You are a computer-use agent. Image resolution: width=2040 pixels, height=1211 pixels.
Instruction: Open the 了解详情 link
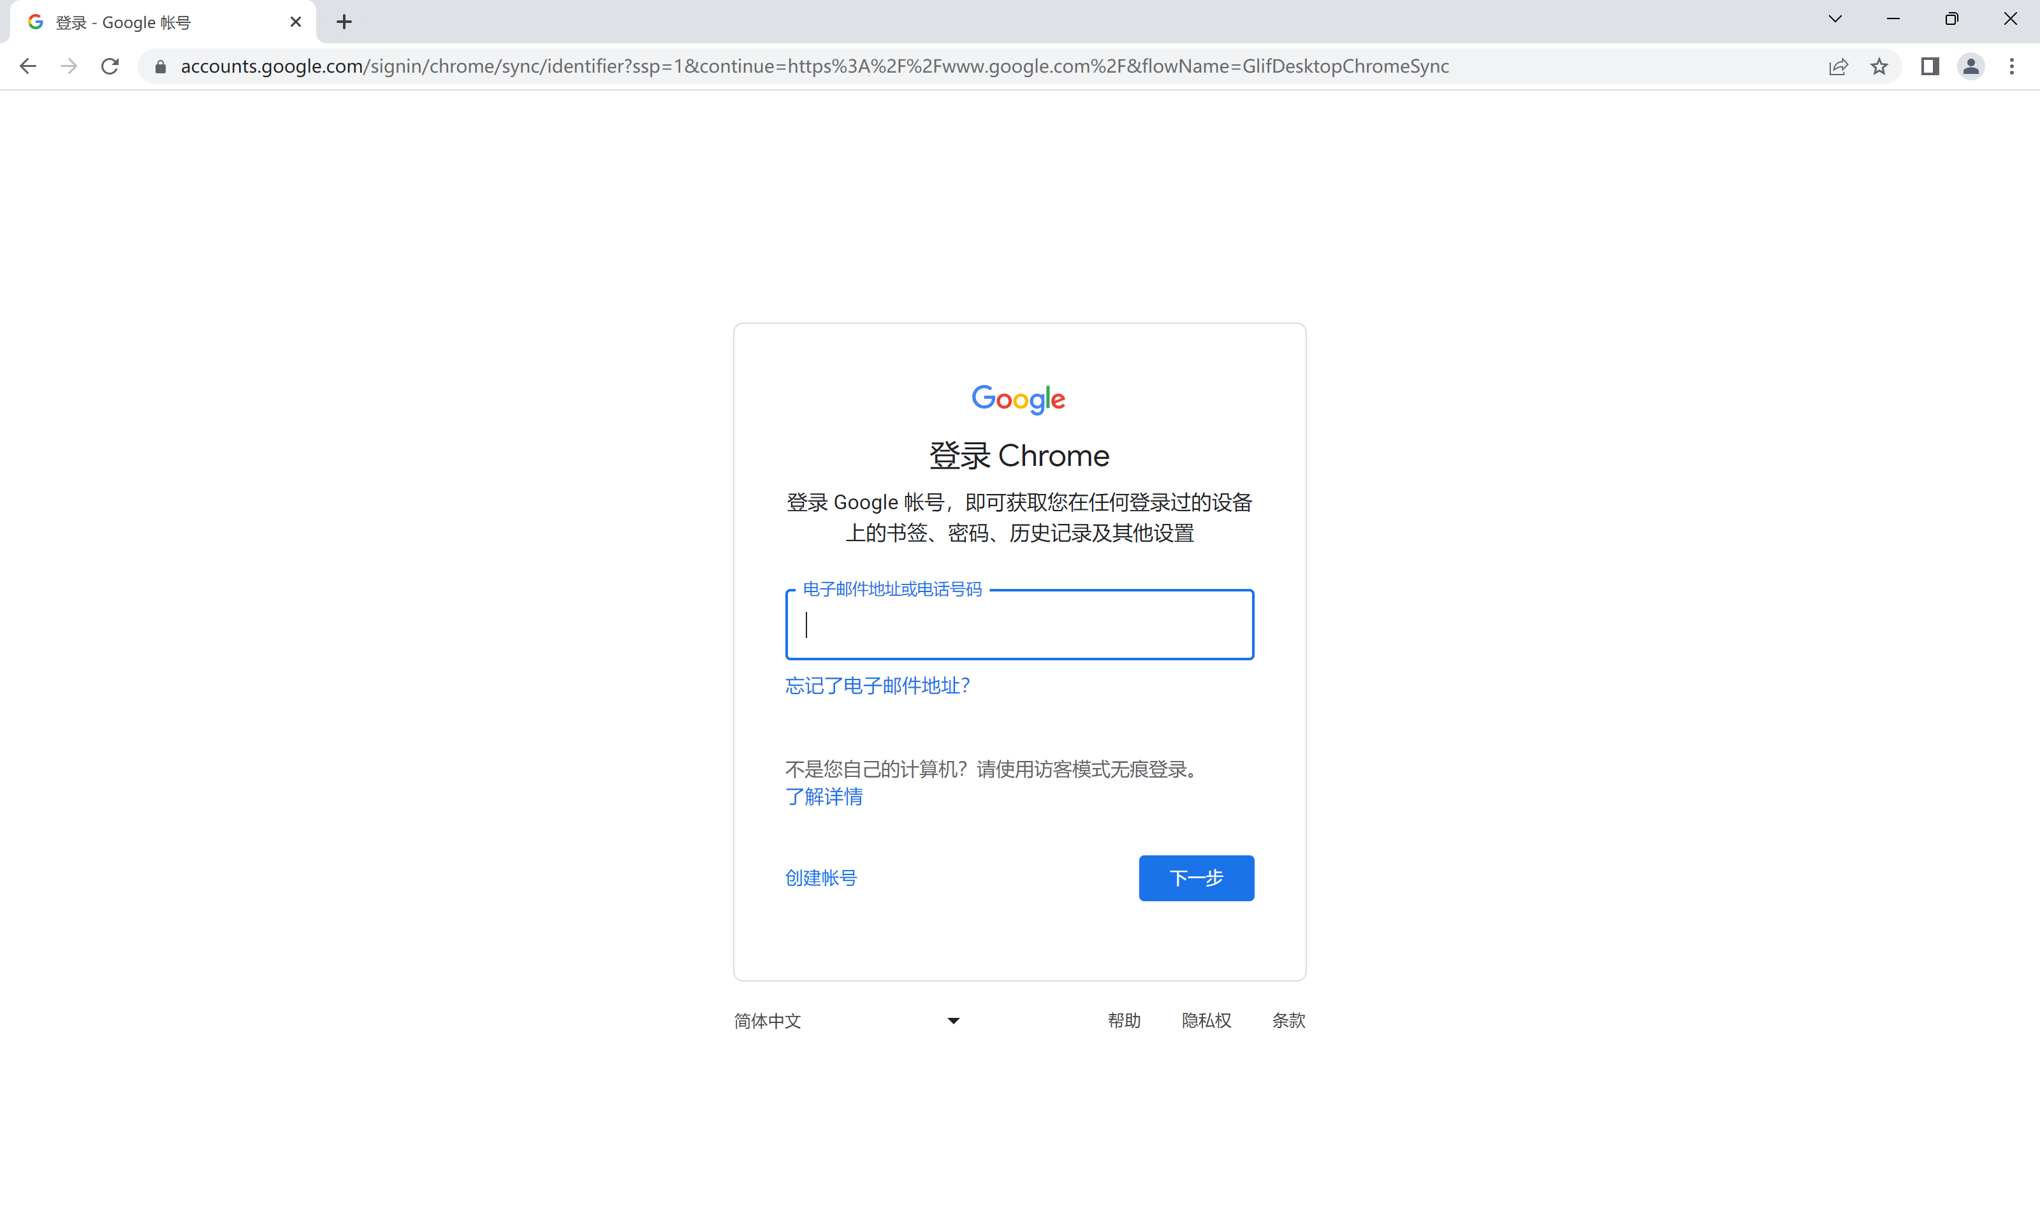(824, 795)
